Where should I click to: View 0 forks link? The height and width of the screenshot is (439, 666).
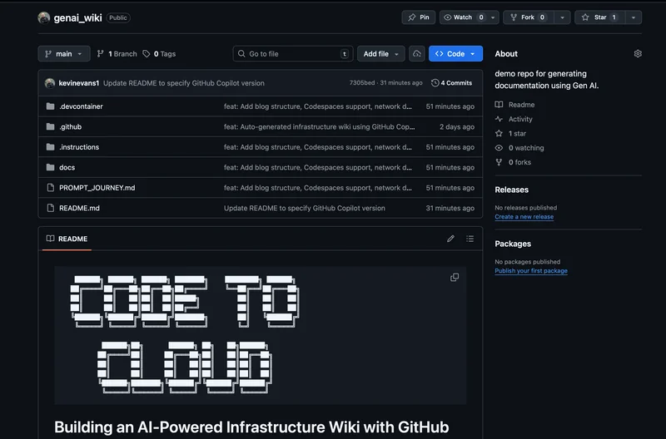click(x=514, y=162)
